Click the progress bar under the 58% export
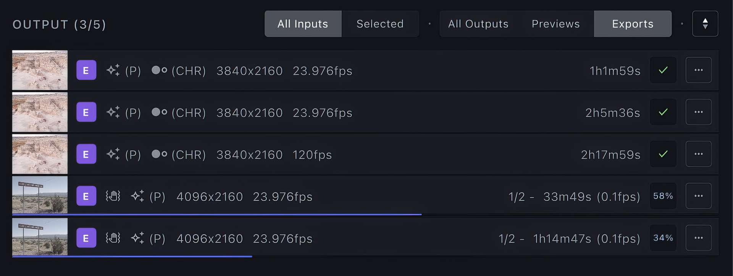Screen dimensions: 733x276 217,215
